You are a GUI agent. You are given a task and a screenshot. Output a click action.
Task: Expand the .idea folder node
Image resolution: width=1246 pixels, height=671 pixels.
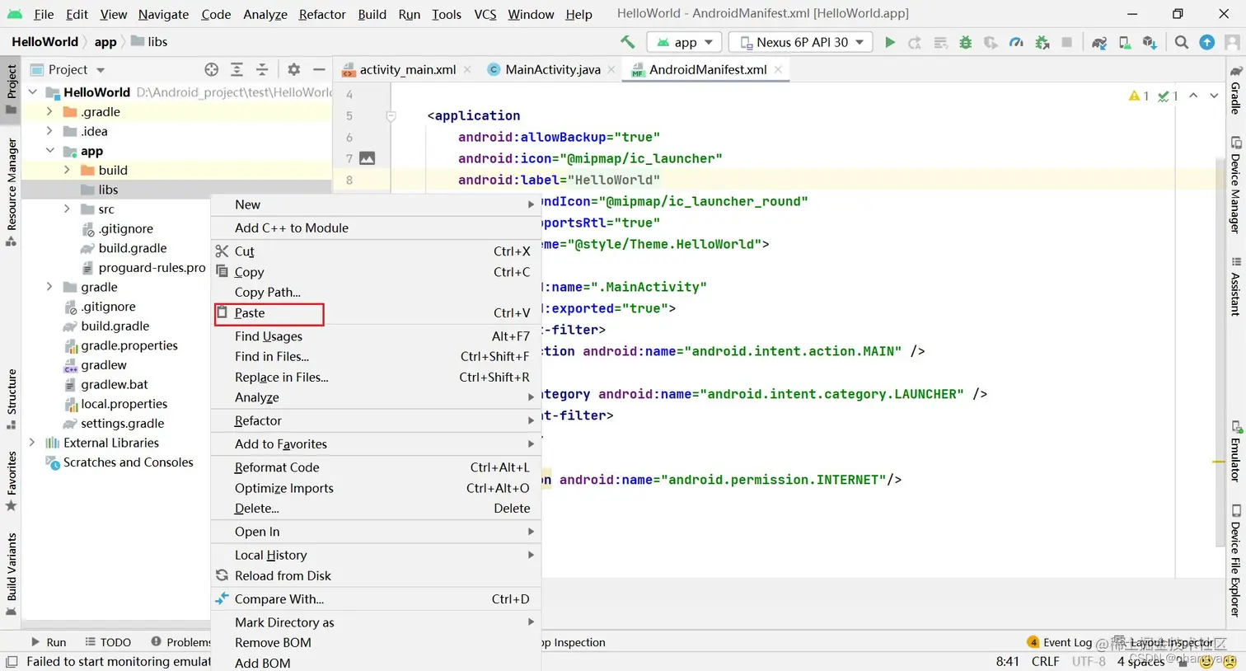click(x=49, y=131)
